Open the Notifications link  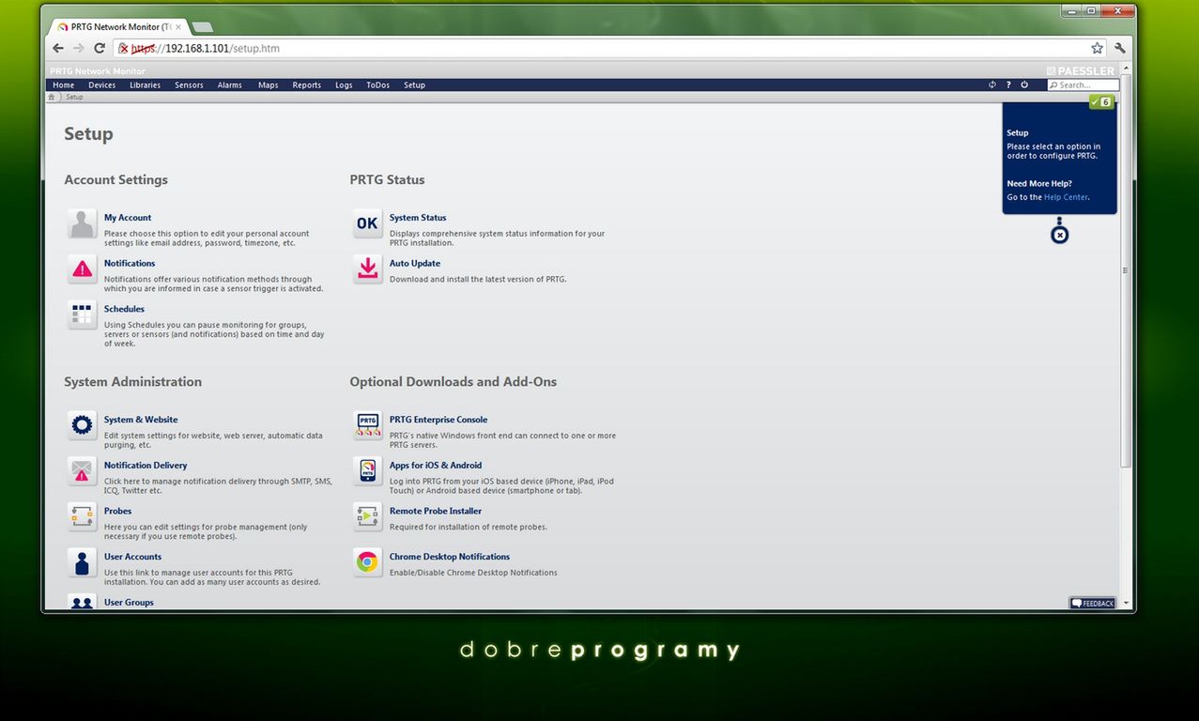130,264
